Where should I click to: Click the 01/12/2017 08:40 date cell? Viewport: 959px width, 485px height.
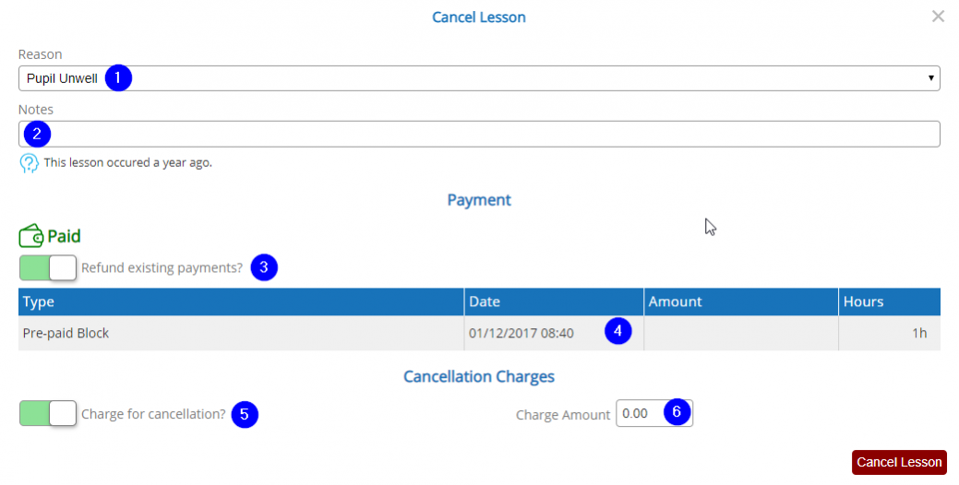click(x=554, y=333)
